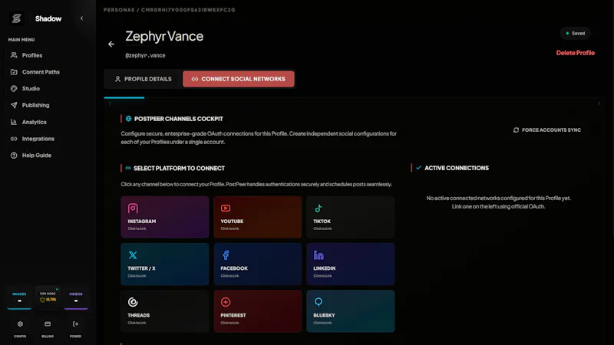
Task: Open Integrations from the sidebar
Action: pos(32,139)
